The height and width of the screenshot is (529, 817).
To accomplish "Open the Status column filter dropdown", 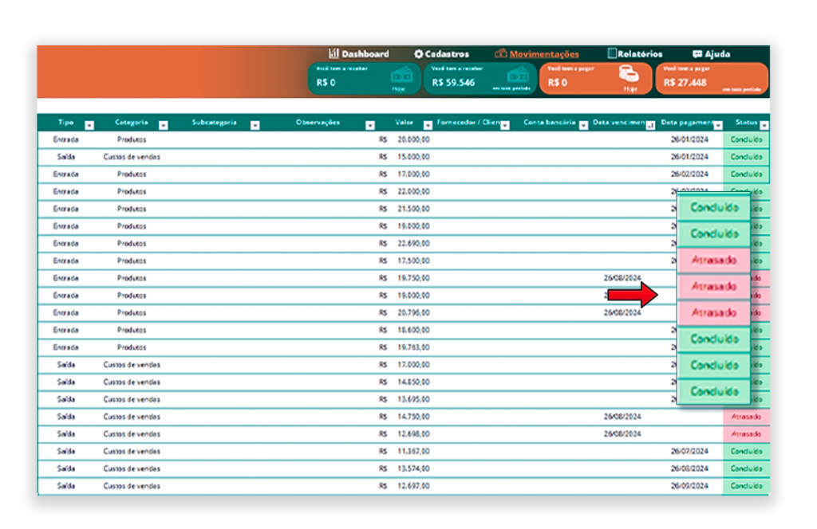I will 764,125.
